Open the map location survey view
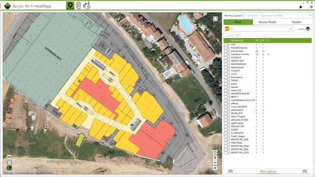 tap(70, 5)
